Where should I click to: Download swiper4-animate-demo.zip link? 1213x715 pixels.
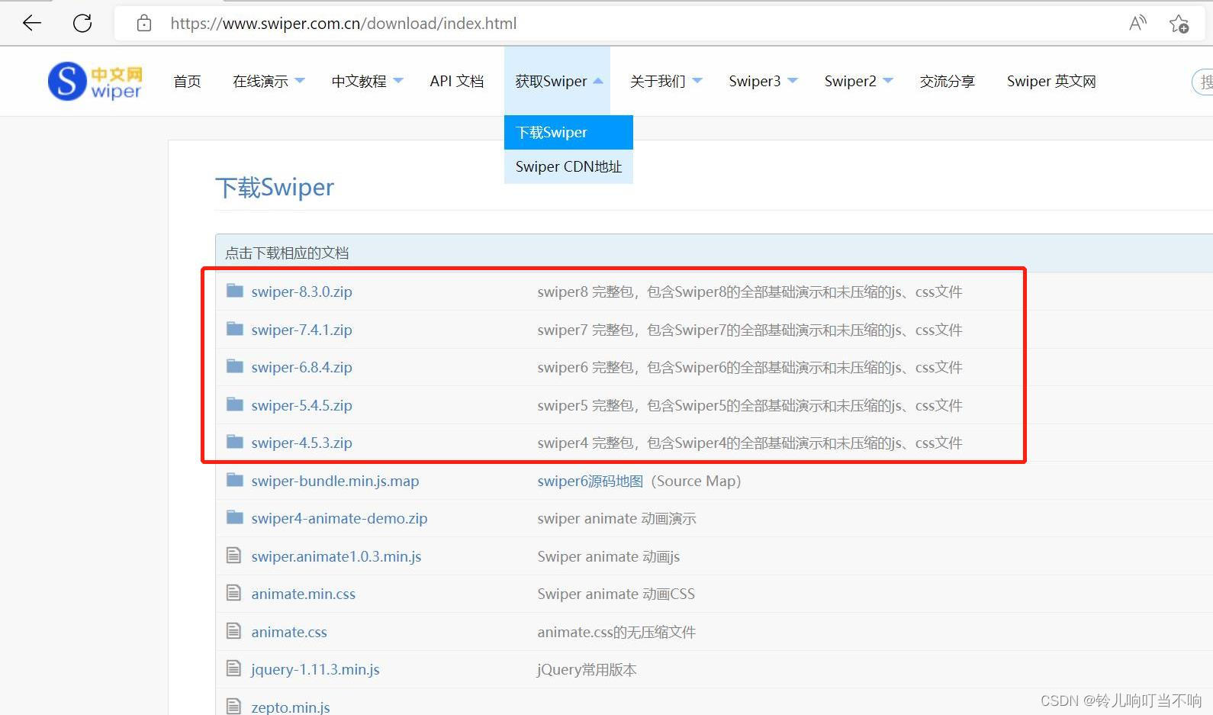(x=339, y=518)
